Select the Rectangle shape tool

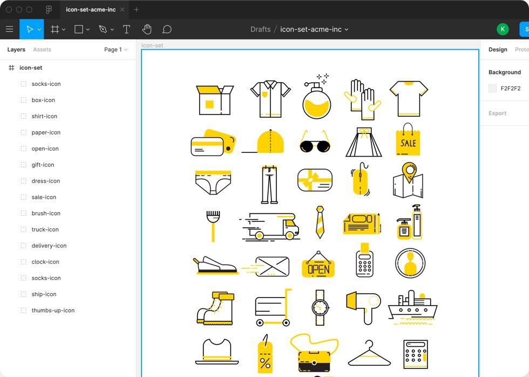tap(78, 29)
